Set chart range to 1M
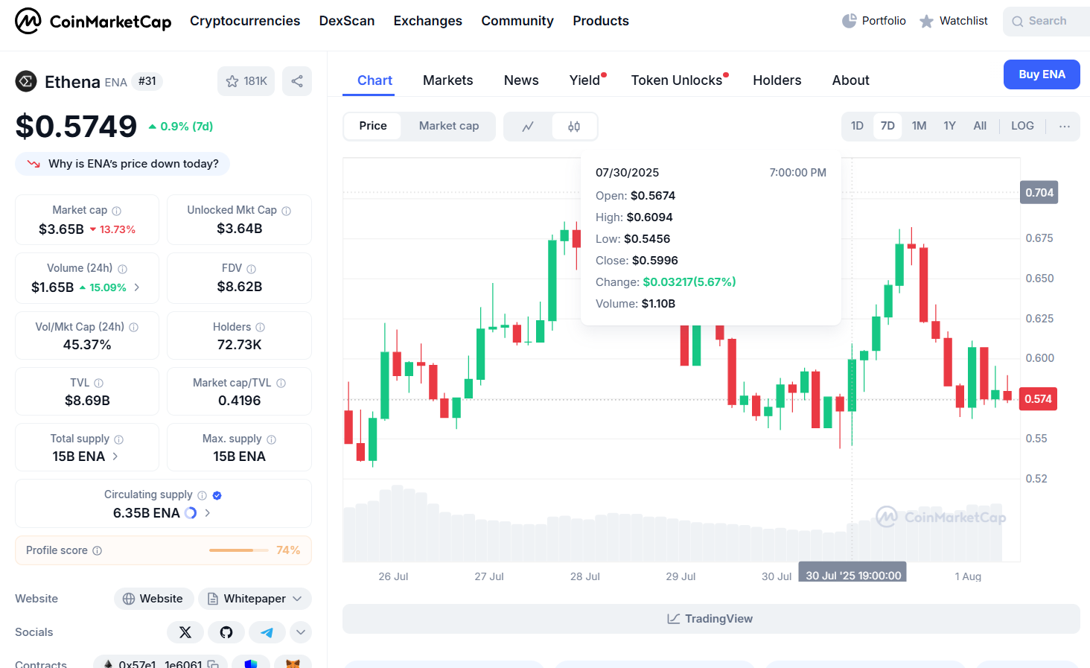The height and width of the screenshot is (668, 1090). [919, 126]
